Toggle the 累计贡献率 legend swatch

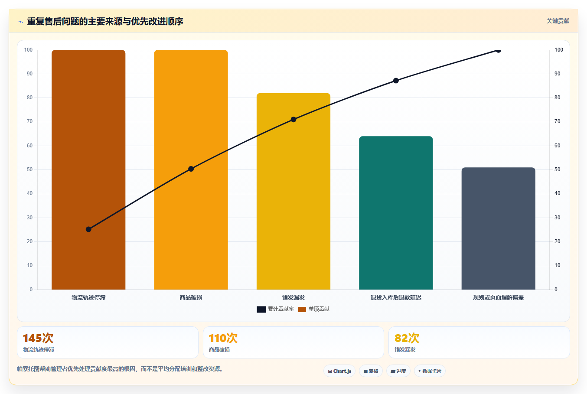[x=261, y=309]
